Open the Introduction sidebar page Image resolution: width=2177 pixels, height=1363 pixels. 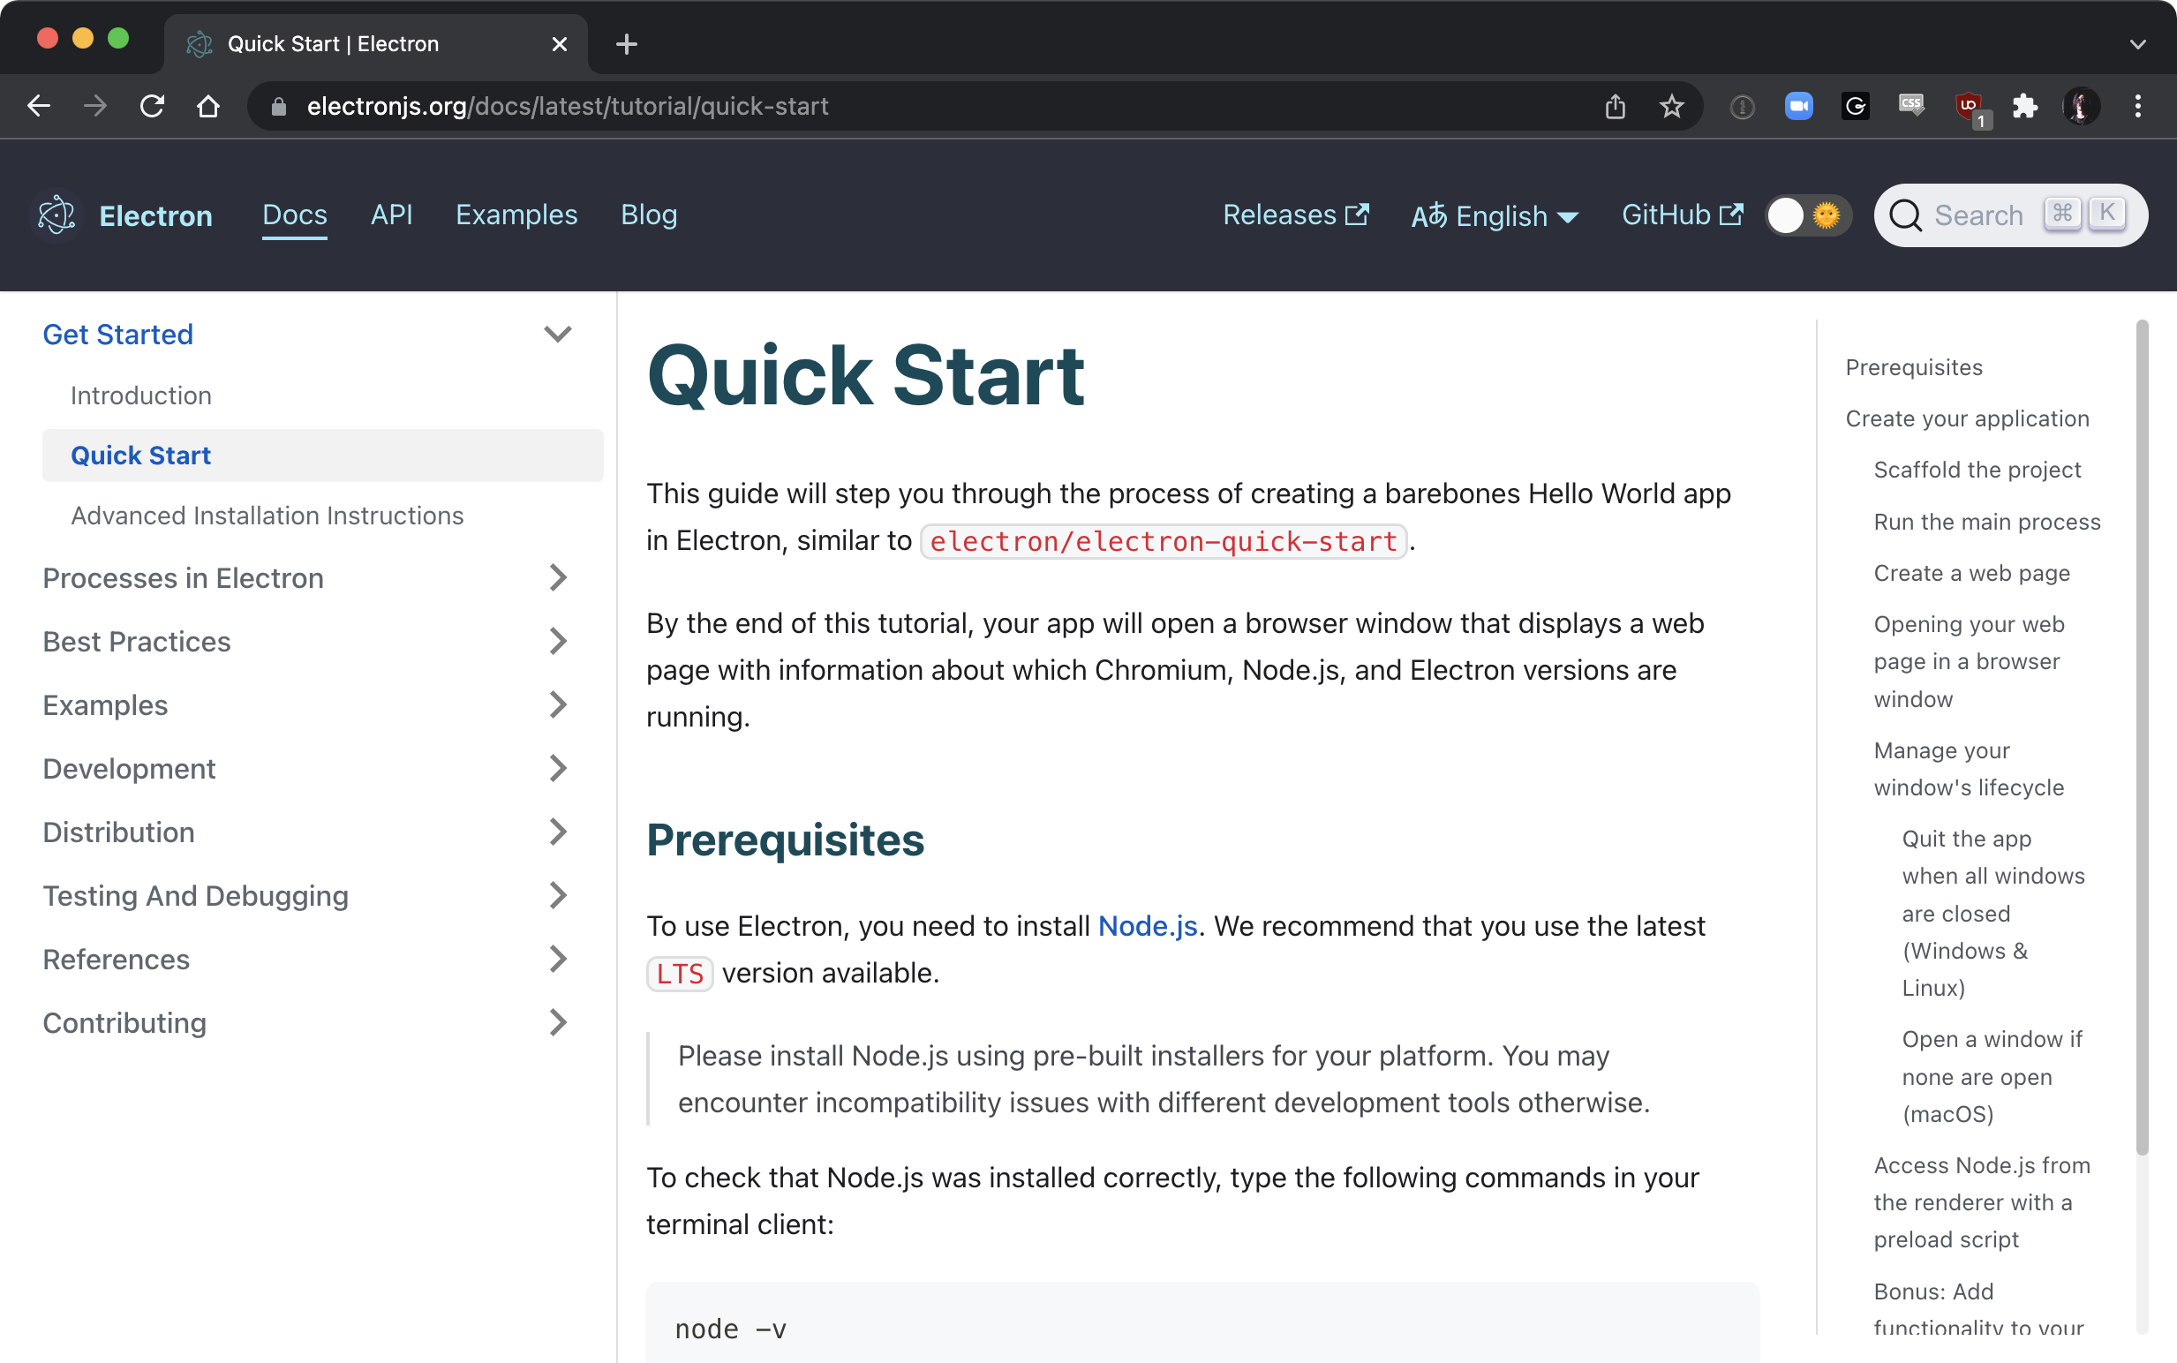tap(141, 395)
